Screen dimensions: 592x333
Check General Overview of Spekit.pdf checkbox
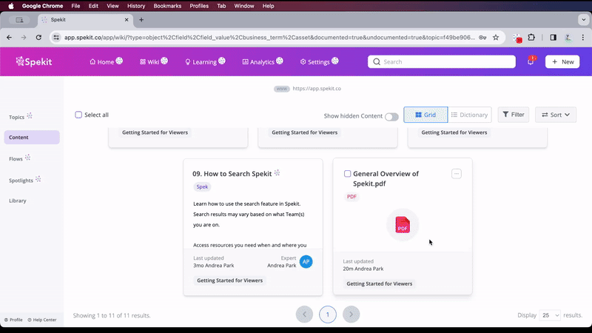(347, 174)
